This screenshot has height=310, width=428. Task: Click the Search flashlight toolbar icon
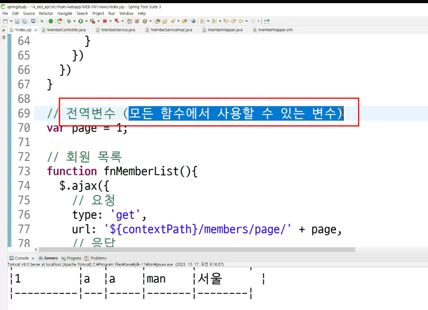coord(173,21)
